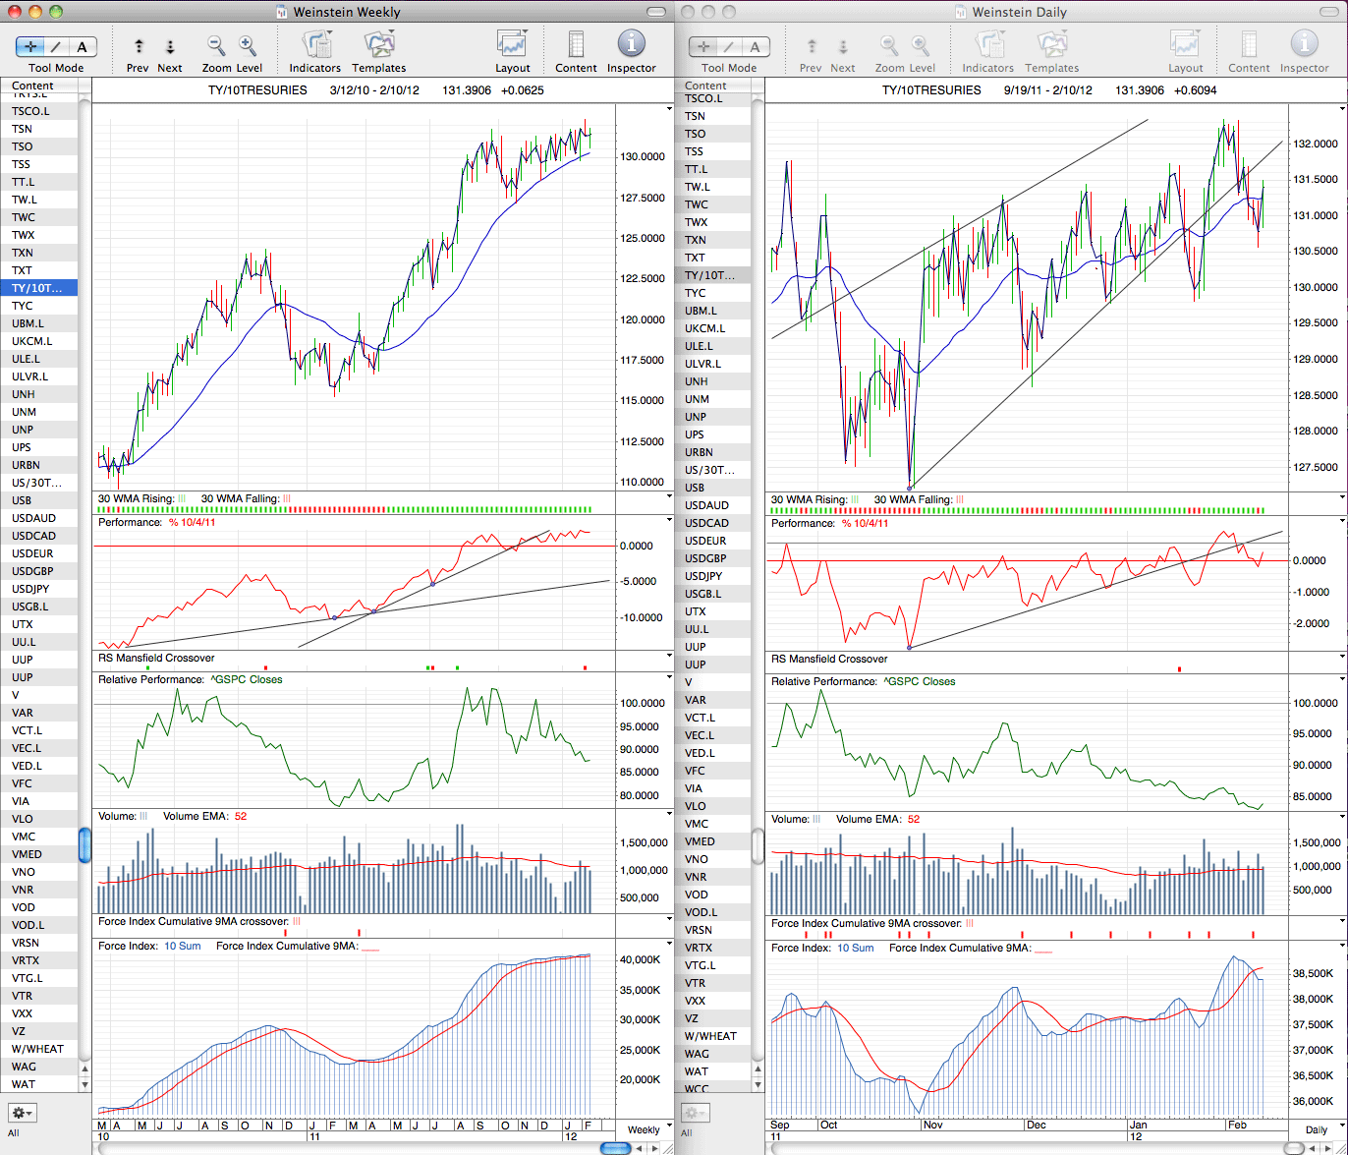Zoom out the Weinstein Daily chart
Image resolution: width=1348 pixels, height=1155 pixels.
[x=889, y=45]
